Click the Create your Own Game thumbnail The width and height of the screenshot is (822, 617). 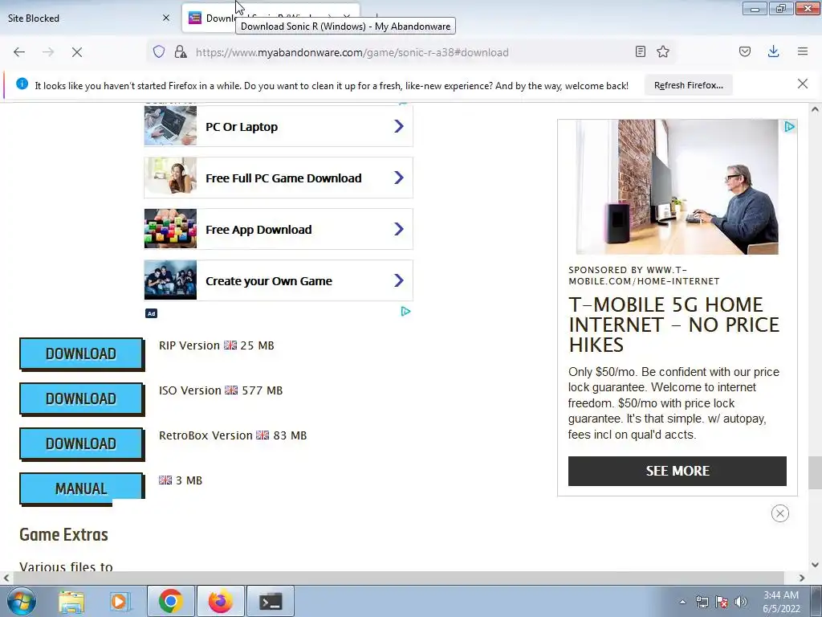[x=170, y=280]
